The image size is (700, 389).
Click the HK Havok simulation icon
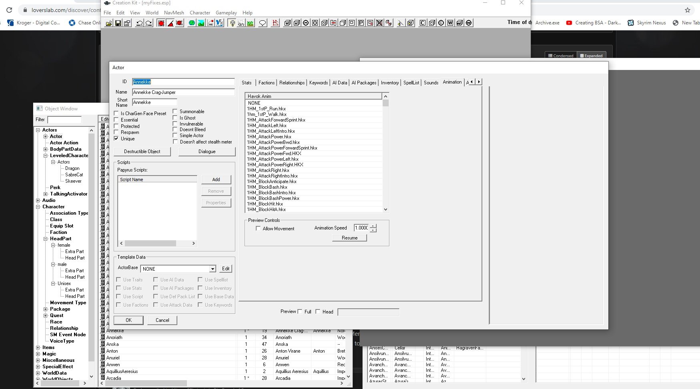click(x=211, y=23)
